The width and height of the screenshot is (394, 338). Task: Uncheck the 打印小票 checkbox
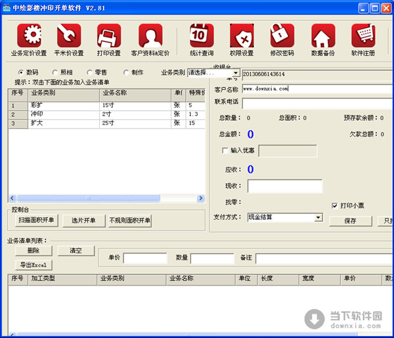coord(334,205)
